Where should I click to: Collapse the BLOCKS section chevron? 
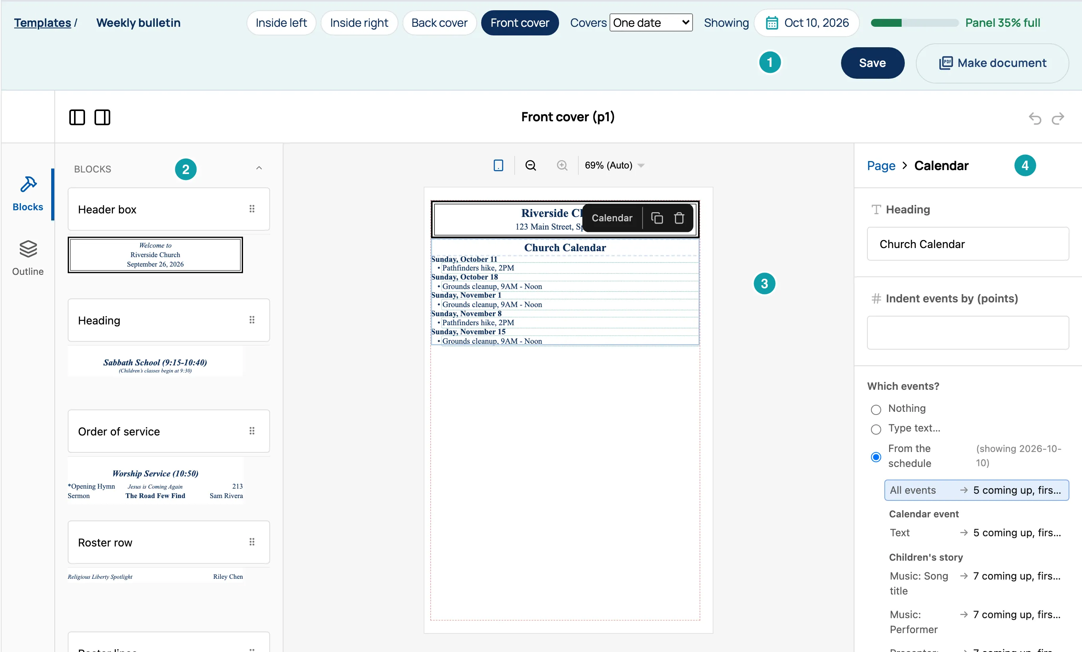(259, 168)
